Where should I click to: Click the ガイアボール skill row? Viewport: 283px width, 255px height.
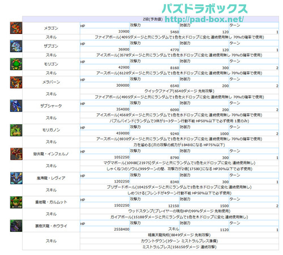(179, 217)
